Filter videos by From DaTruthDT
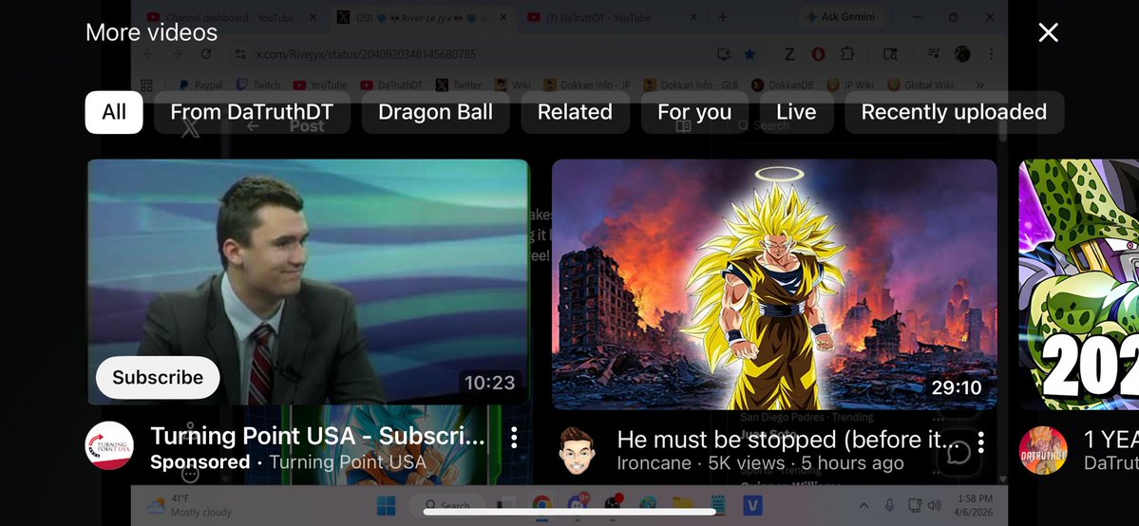1139x526 pixels. pyautogui.click(x=252, y=112)
